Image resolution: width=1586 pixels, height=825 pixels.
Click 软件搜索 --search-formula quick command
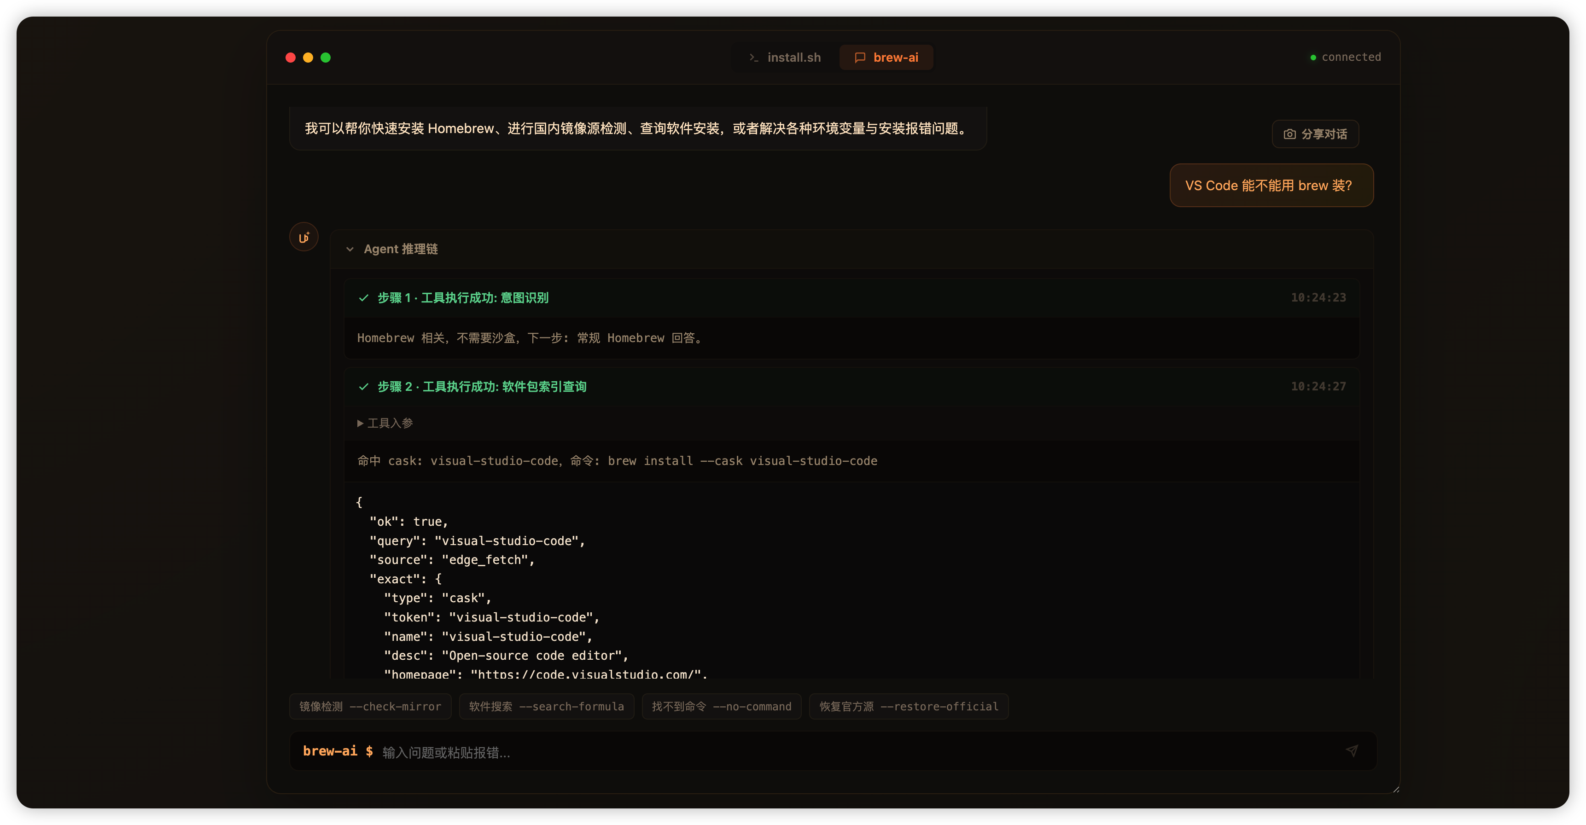click(547, 706)
